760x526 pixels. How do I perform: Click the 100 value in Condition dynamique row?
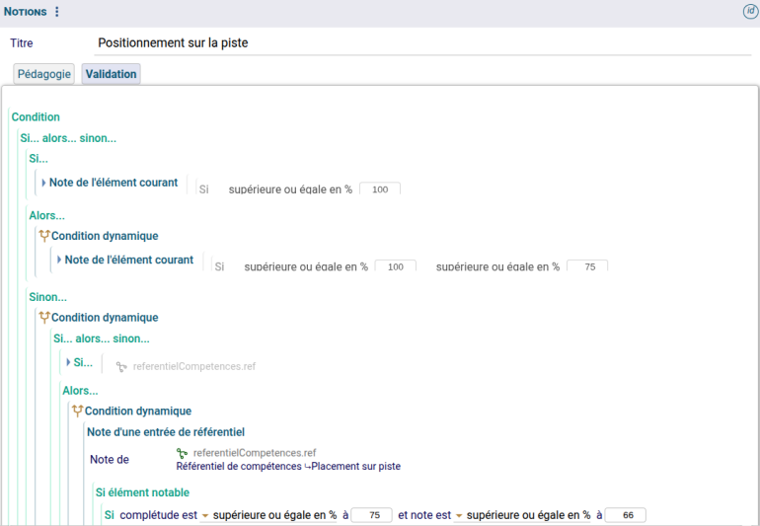click(396, 266)
